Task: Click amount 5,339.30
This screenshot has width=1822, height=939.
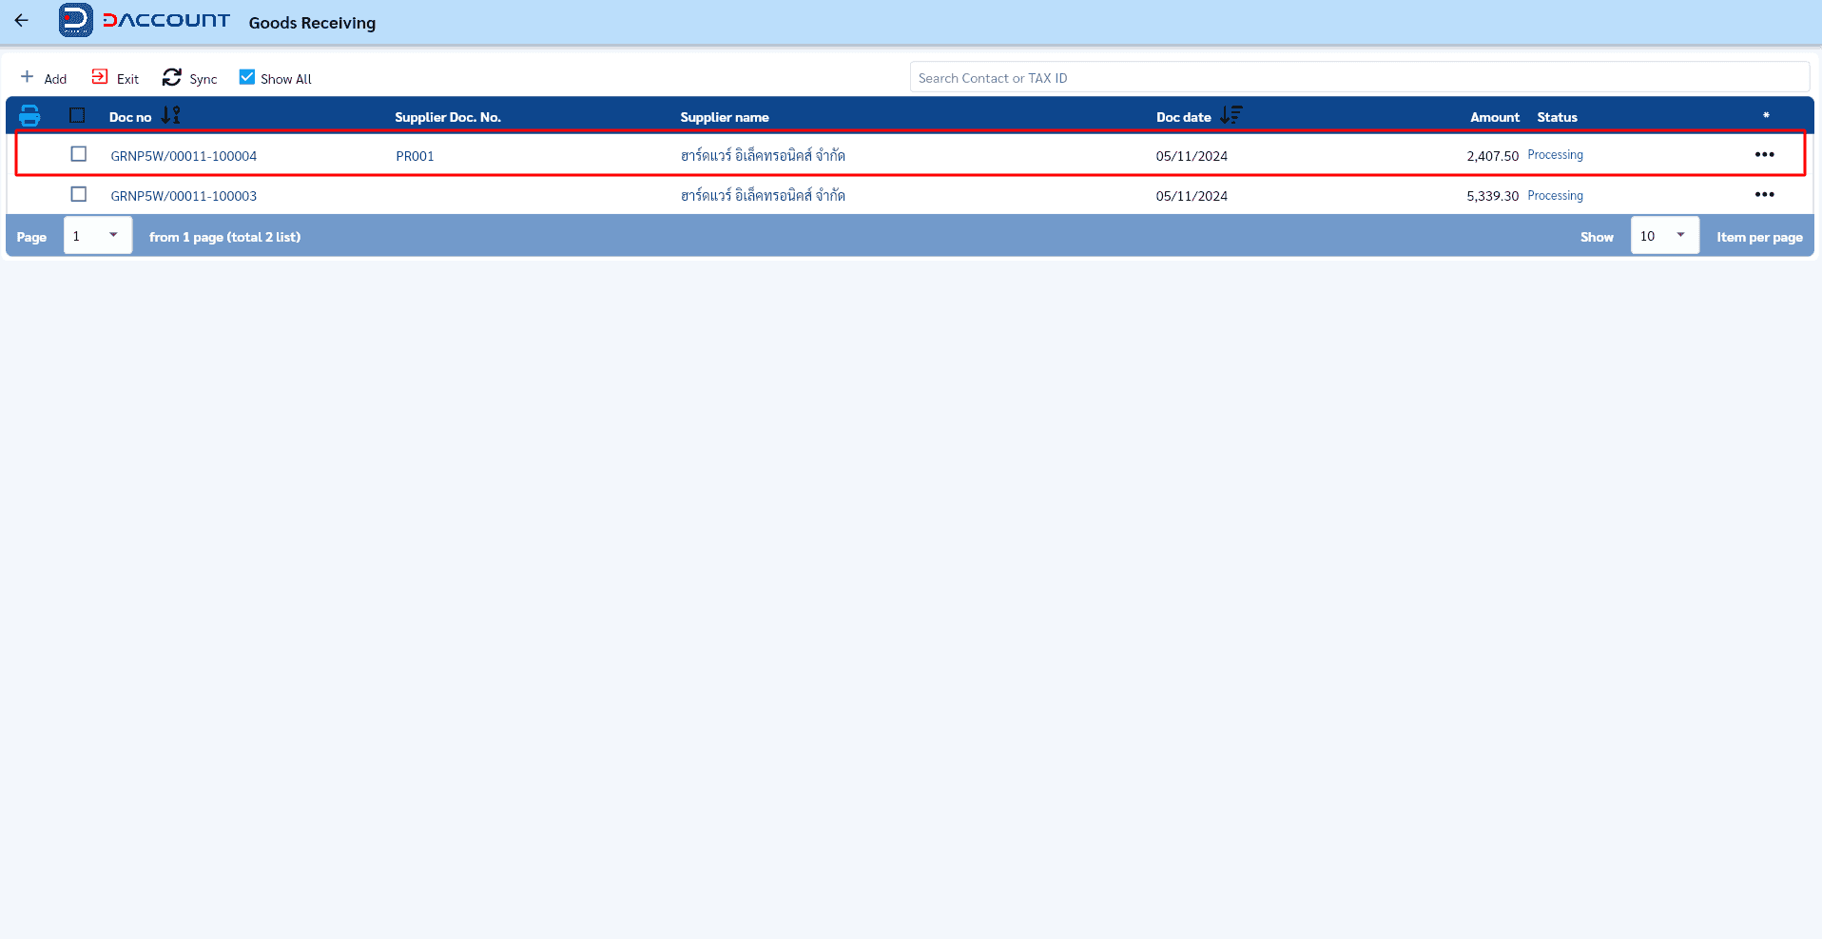Action: click(x=1492, y=196)
